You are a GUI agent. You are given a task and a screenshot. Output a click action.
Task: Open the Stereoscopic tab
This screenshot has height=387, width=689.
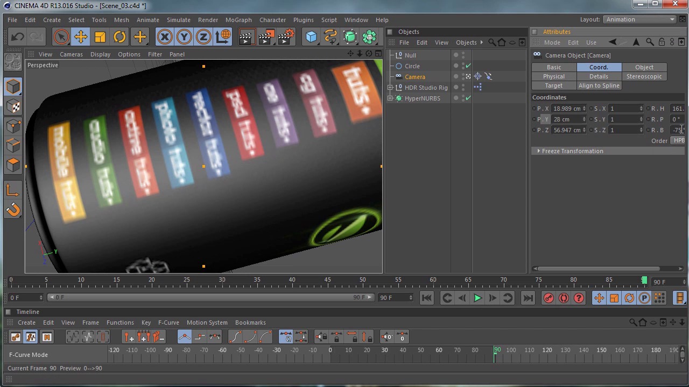click(x=644, y=76)
